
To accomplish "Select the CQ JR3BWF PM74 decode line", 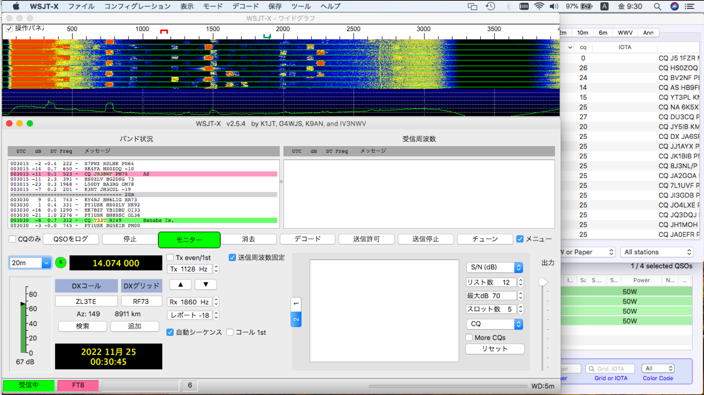I will point(144,174).
